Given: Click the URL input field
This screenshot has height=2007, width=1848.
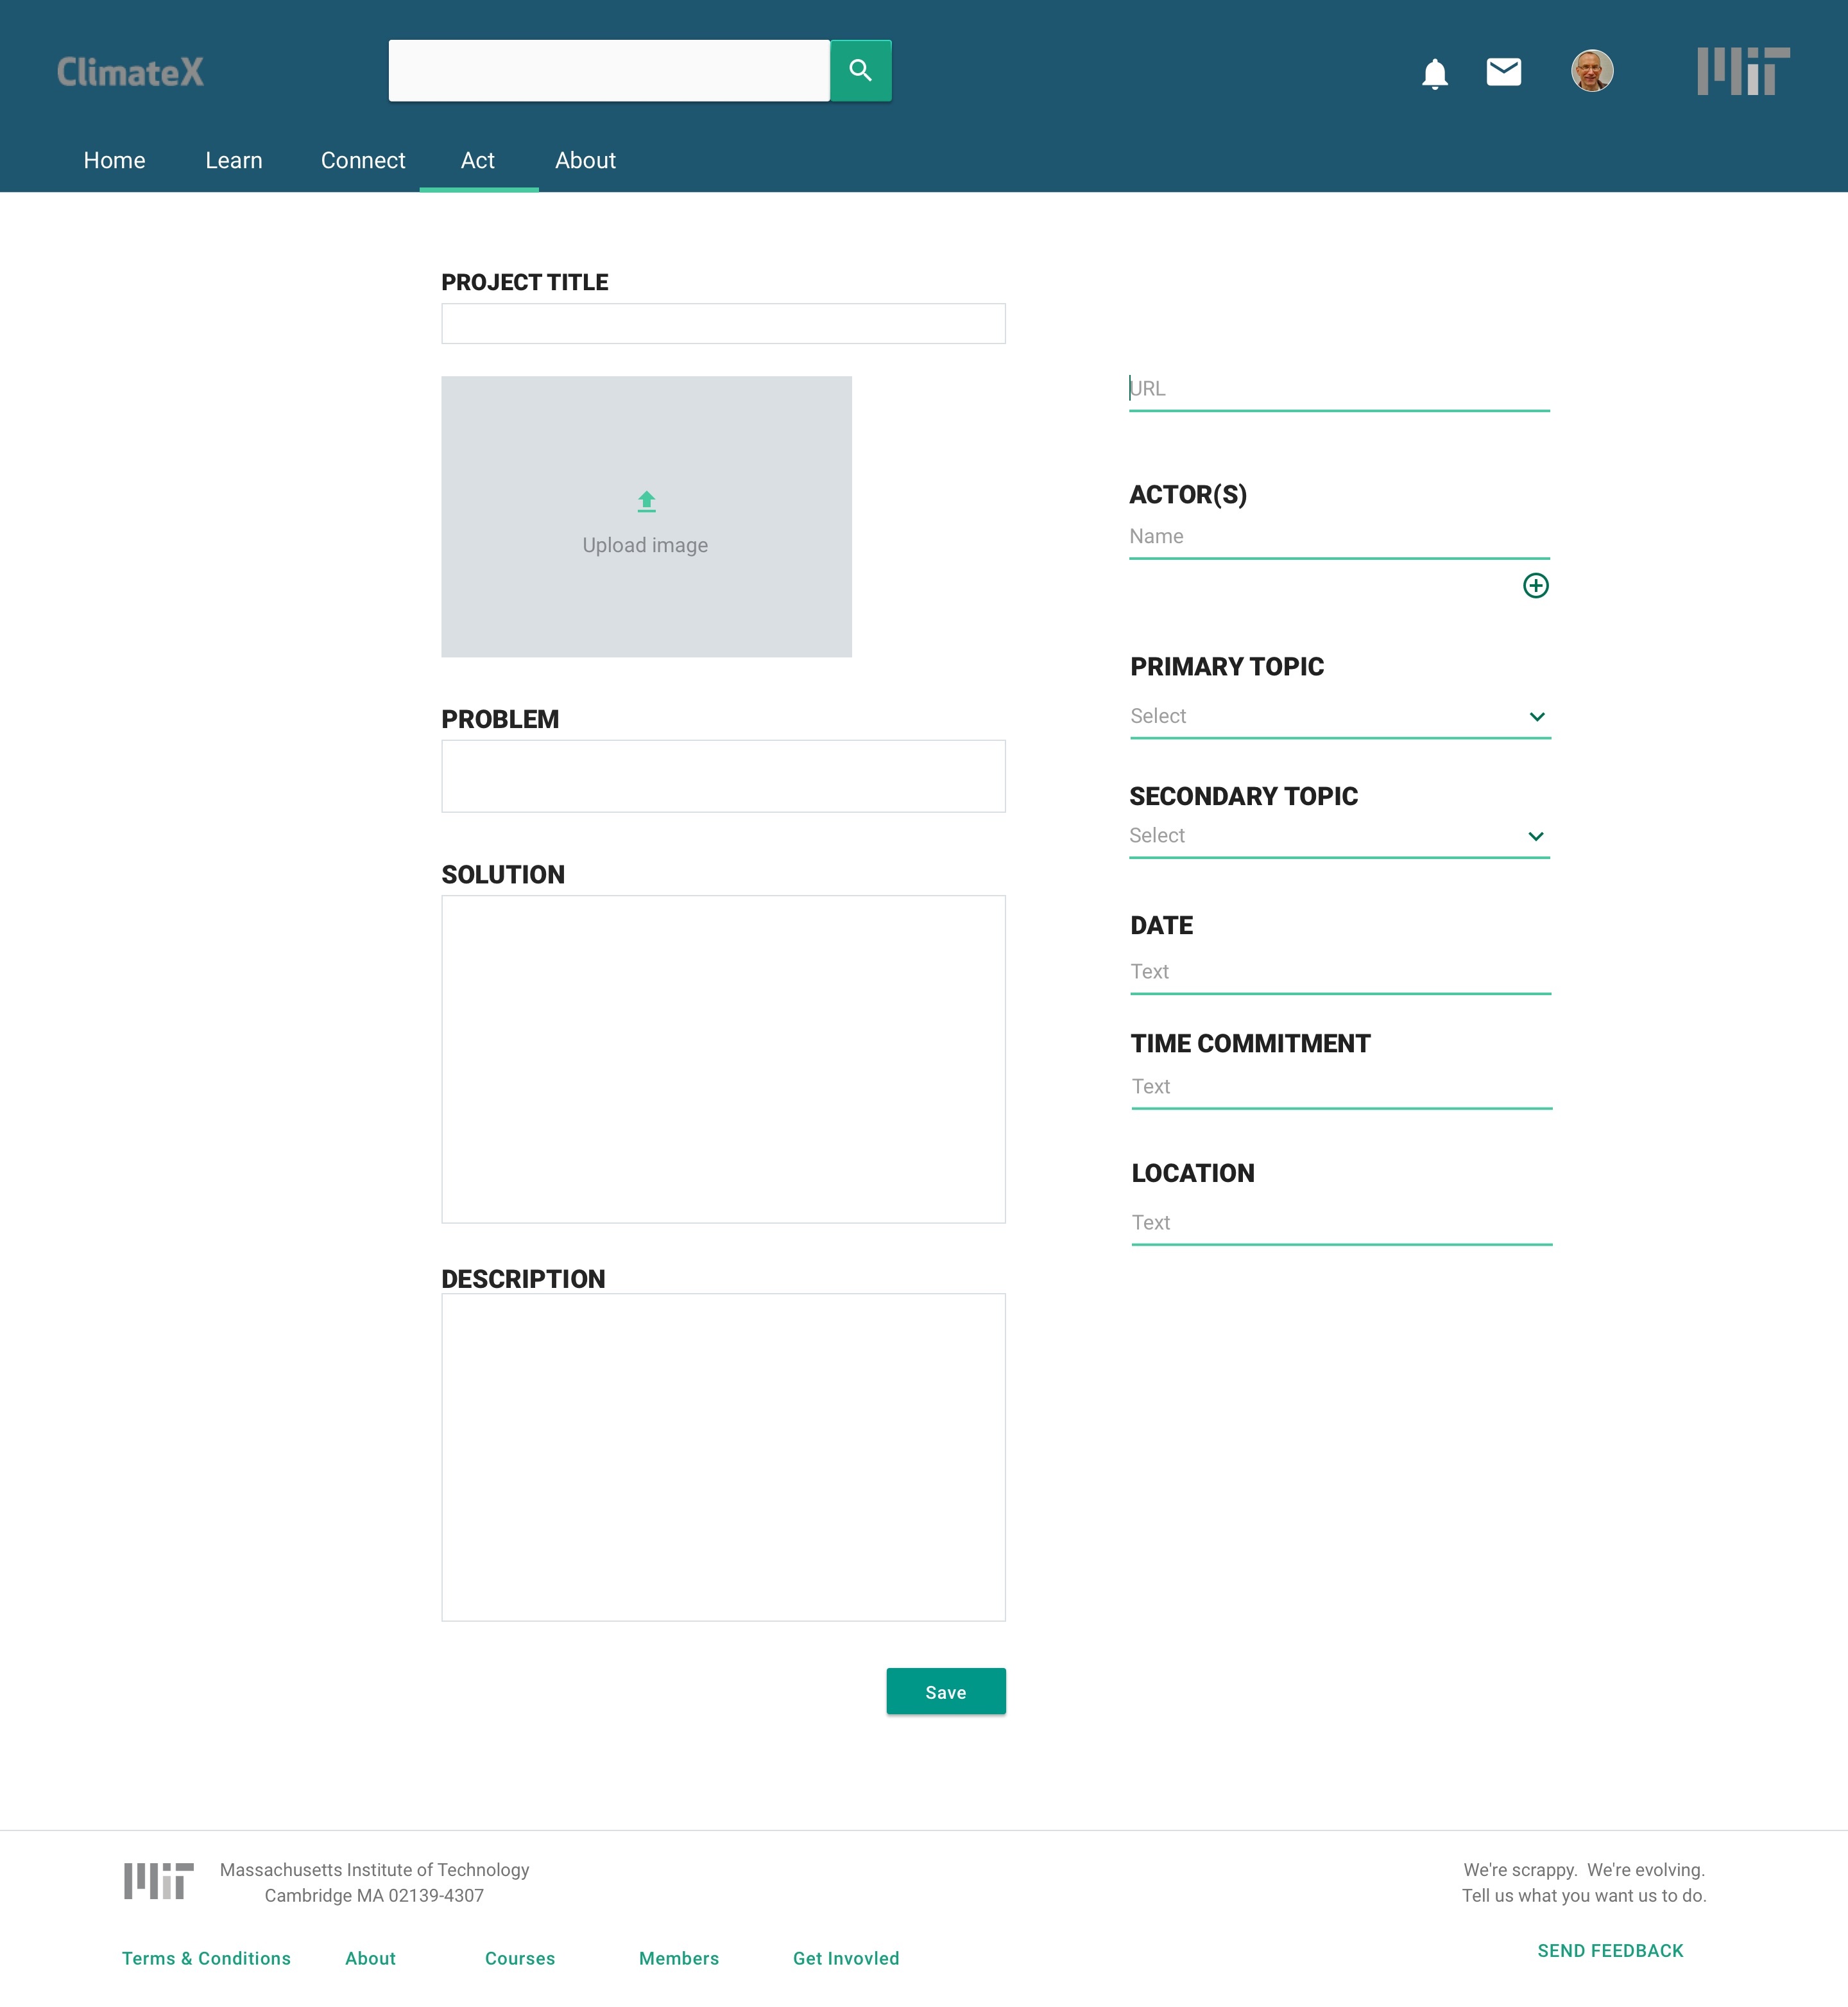Looking at the screenshot, I should coord(1338,389).
